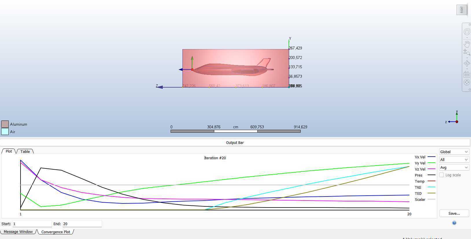Click the 200,572 Y-axis value

point(295,58)
